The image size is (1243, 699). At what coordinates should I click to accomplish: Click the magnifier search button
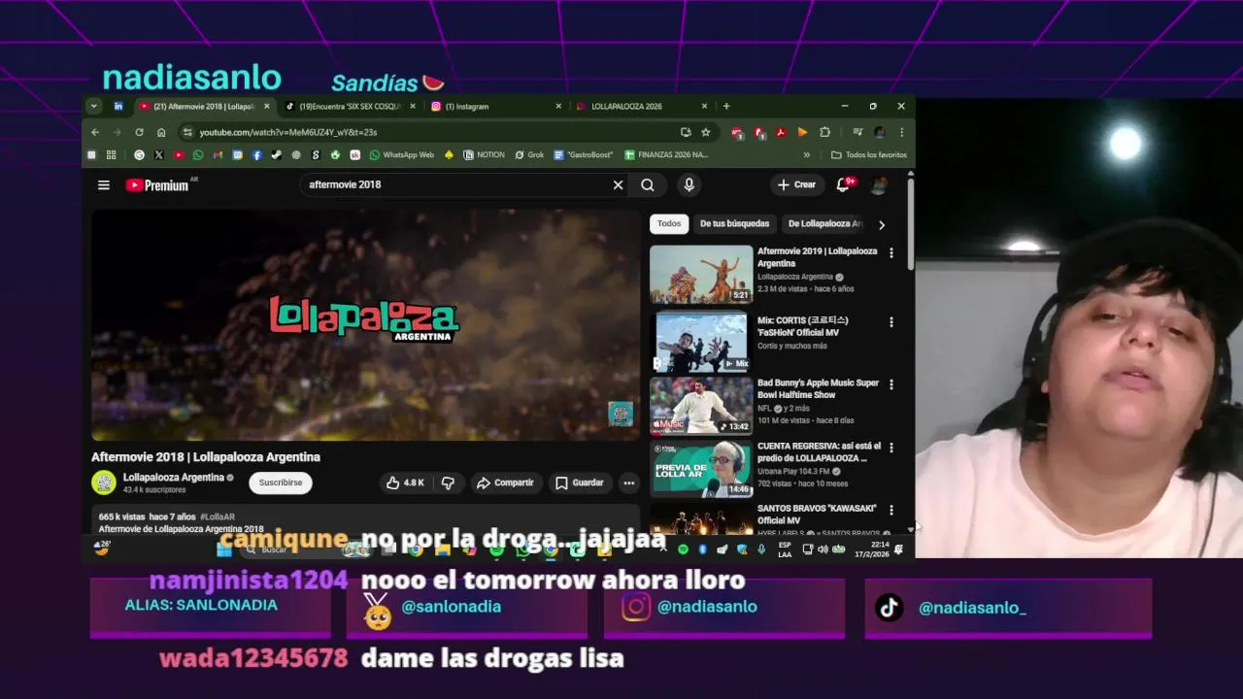pos(648,184)
